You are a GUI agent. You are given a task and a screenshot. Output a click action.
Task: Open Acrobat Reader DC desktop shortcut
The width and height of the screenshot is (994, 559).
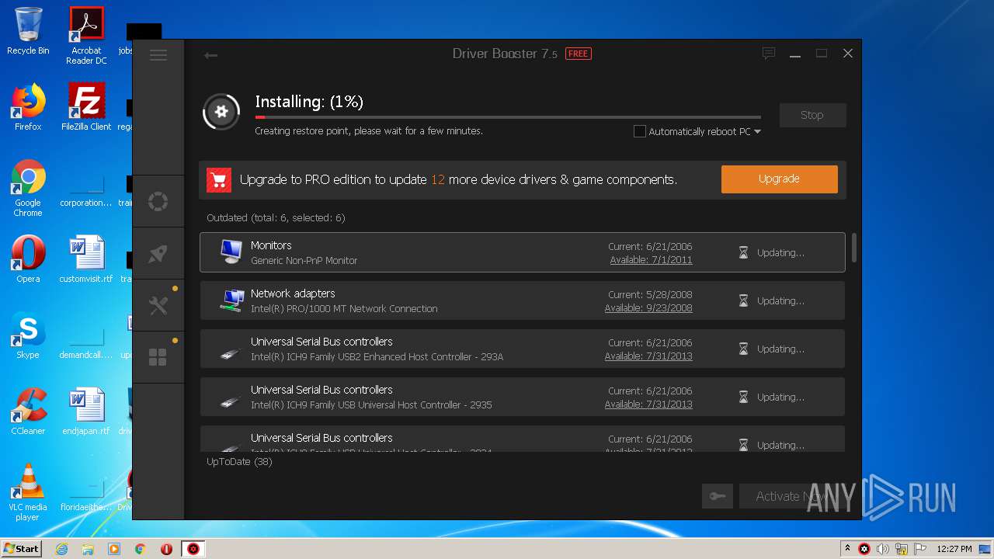pos(86,35)
